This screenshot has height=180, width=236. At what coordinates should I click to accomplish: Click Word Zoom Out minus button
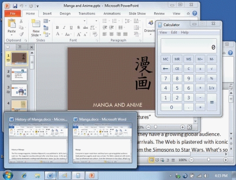pyautogui.click(x=191, y=160)
